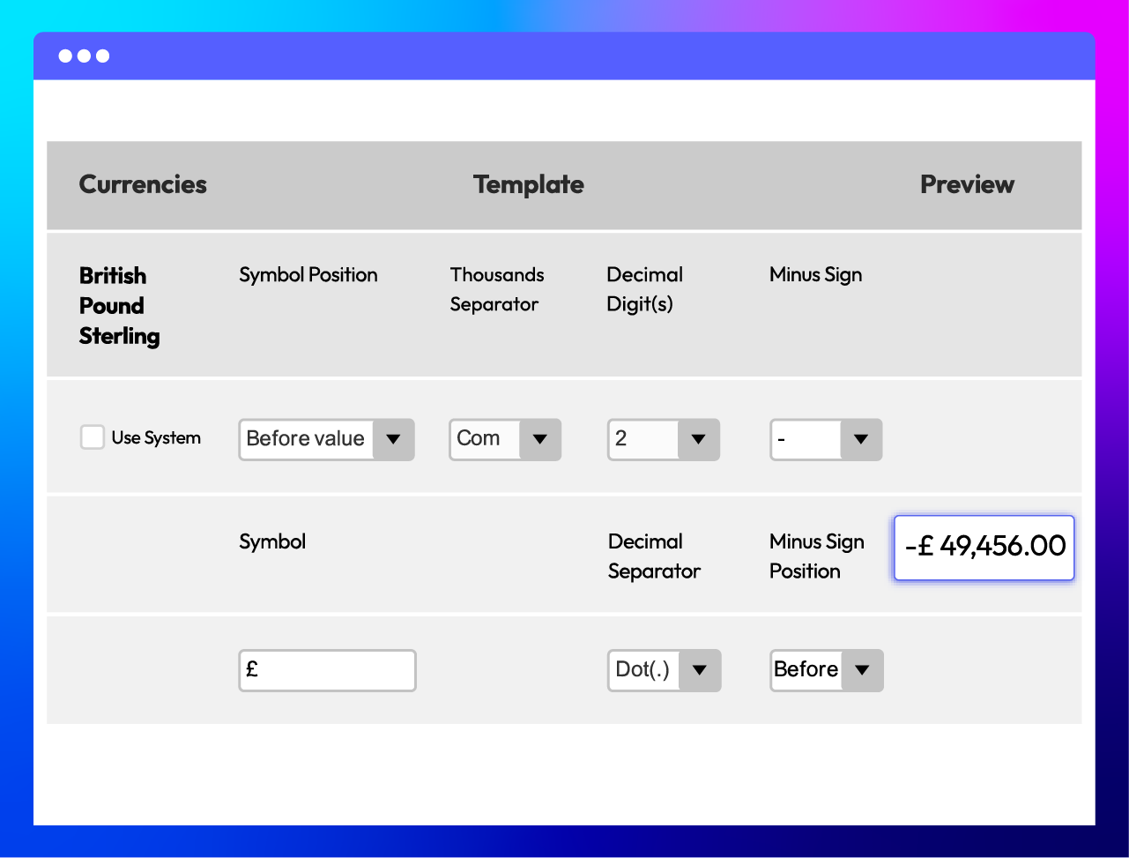1129x858 pixels.
Task: Click the caret arrow on the Symbol Position dropdown
Action: pos(393,439)
